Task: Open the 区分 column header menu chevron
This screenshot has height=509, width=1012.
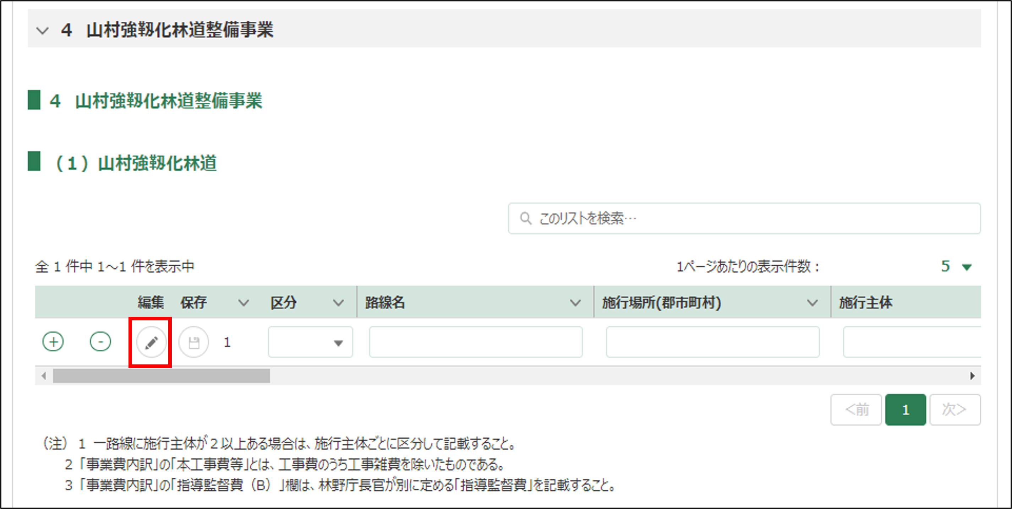Action: click(338, 303)
